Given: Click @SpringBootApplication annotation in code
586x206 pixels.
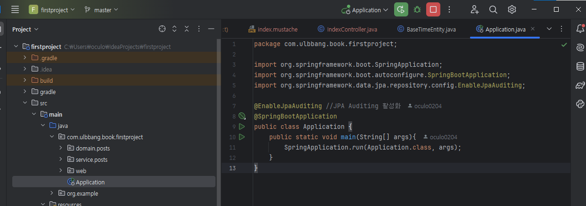Looking at the screenshot, I should tap(296, 116).
